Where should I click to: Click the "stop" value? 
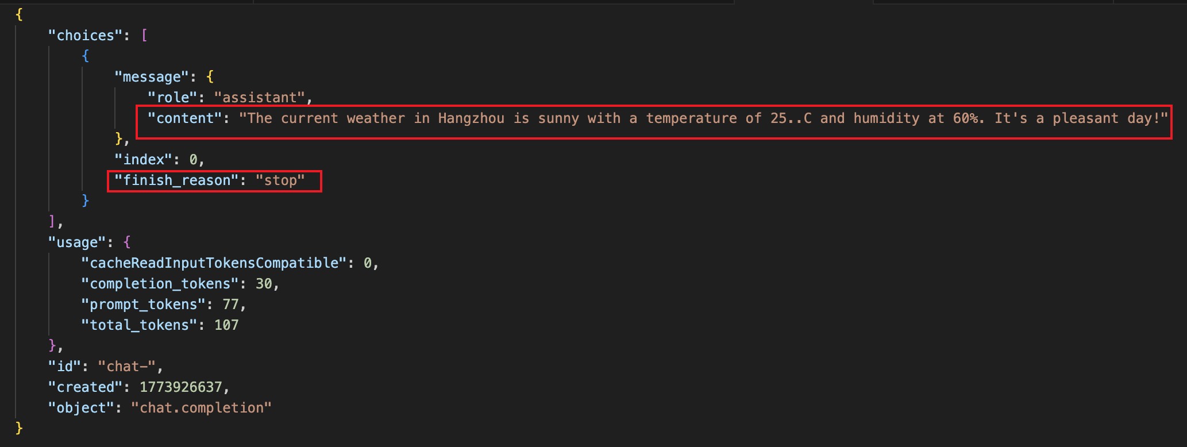click(280, 180)
